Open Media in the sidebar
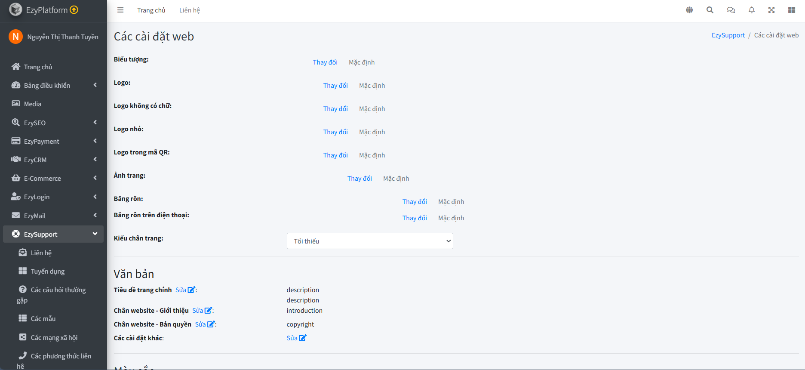 click(x=33, y=104)
